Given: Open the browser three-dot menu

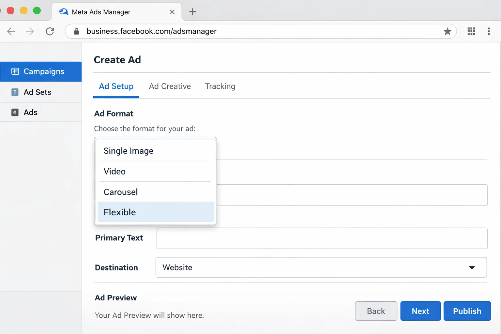Looking at the screenshot, I should pos(489,31).
